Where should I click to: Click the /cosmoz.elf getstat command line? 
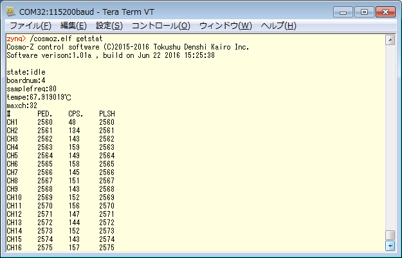click(57, 39)
